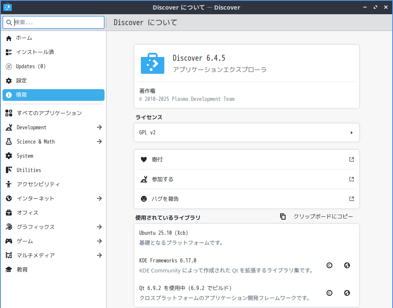Click the 教育 graduation cap icon
This screenshot has width=393, height=308.
point(9,269)
